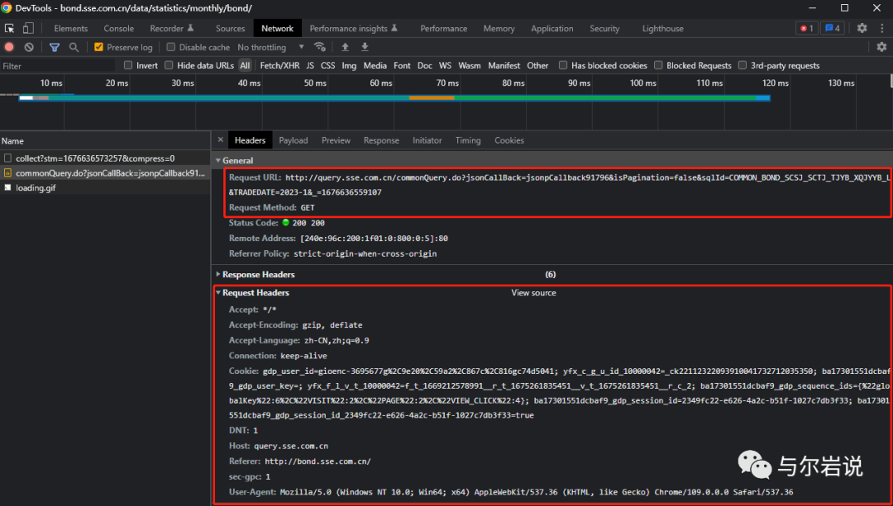Filter requests by Font type
Viewport: 893px width, 506px height.
click(x=402, y=65)
